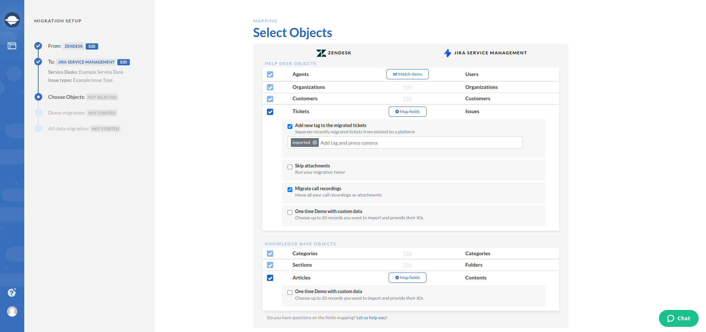The image size is (706, 332).
Task: Click 'Match items' for Agents
Action: (407, 74)
